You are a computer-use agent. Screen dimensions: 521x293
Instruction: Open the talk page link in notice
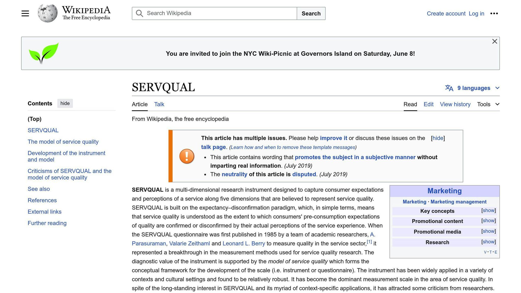pyautogui.click(x=213, y=147)
